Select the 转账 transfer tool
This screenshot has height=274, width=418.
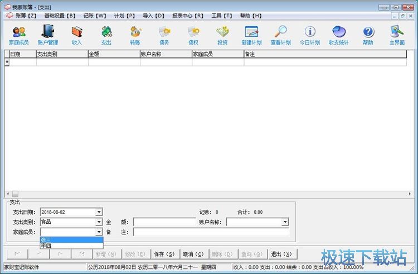coord(135,35)
